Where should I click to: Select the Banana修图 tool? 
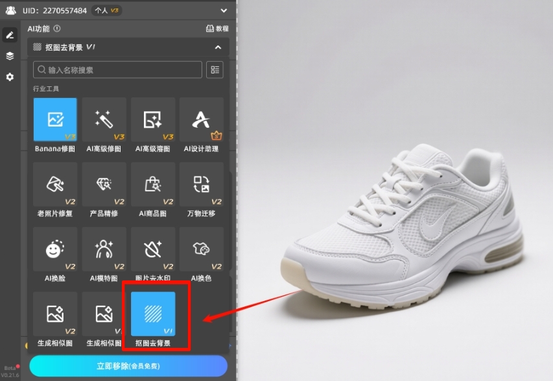pyautogui.click(x=55, y=119)
